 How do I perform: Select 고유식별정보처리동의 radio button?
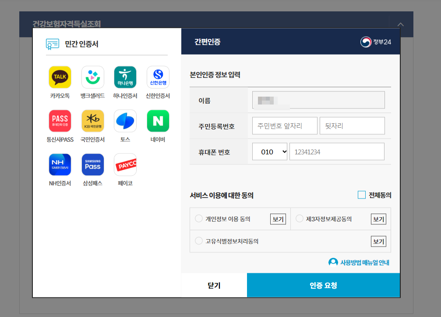tap(199, 240)
